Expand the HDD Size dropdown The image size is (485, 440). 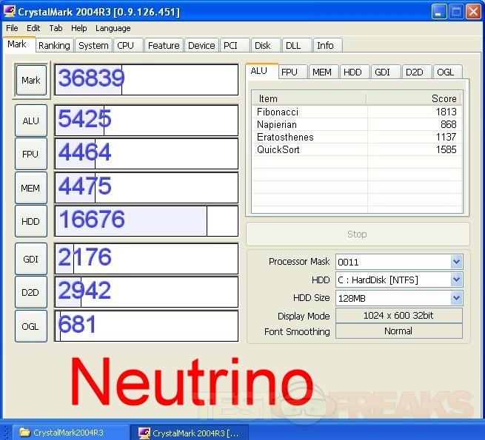(x=456, y=298)
